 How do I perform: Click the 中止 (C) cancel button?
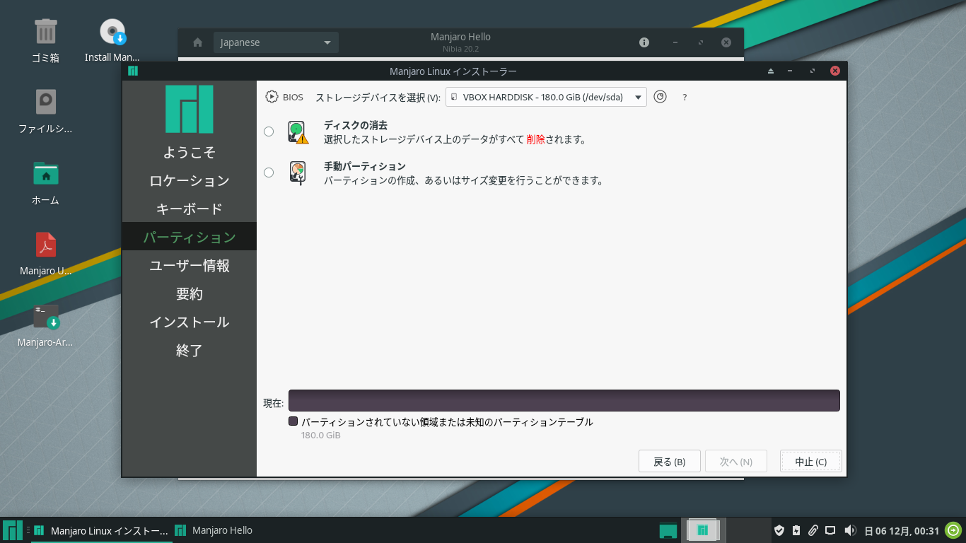point(810,462)
